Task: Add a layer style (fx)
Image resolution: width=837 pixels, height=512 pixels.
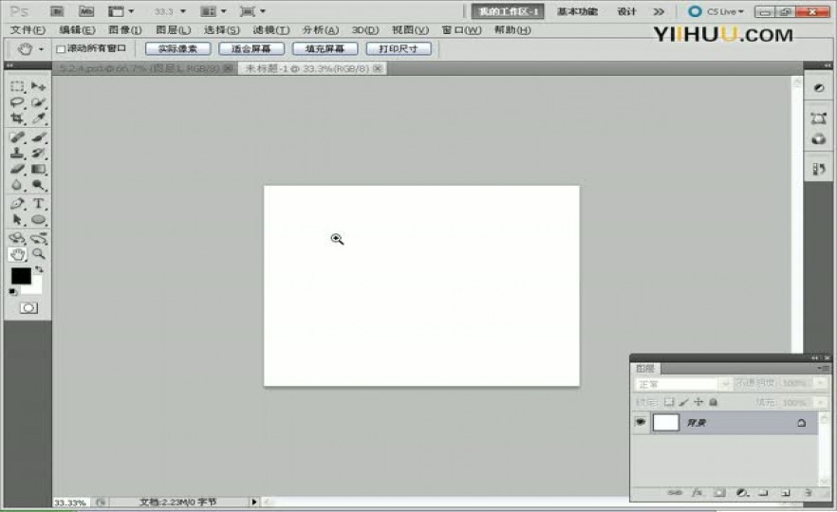Action: (x=697, y=493)
